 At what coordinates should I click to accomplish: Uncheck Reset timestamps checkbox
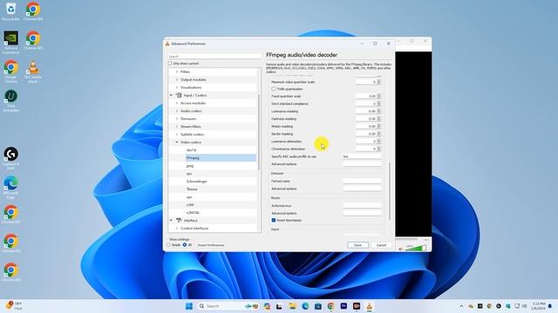(x=273, y=220)
